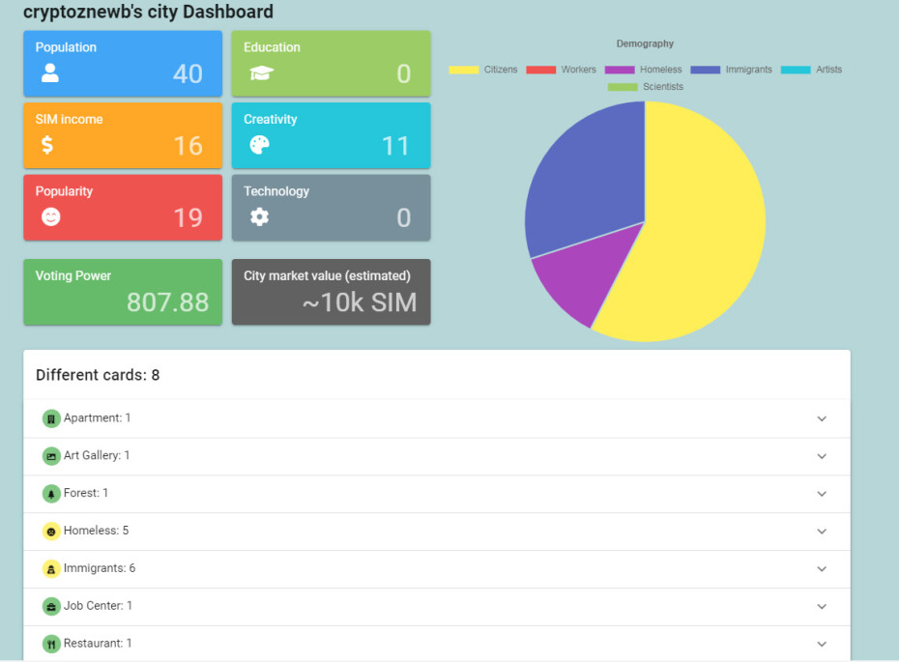This screenshot has width=899, height=662.
Task: Click the Popularity smiley face icon
Action: point(50,217)
